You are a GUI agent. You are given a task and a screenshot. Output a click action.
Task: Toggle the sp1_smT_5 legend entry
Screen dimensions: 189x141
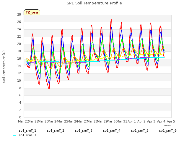[137, 130]
